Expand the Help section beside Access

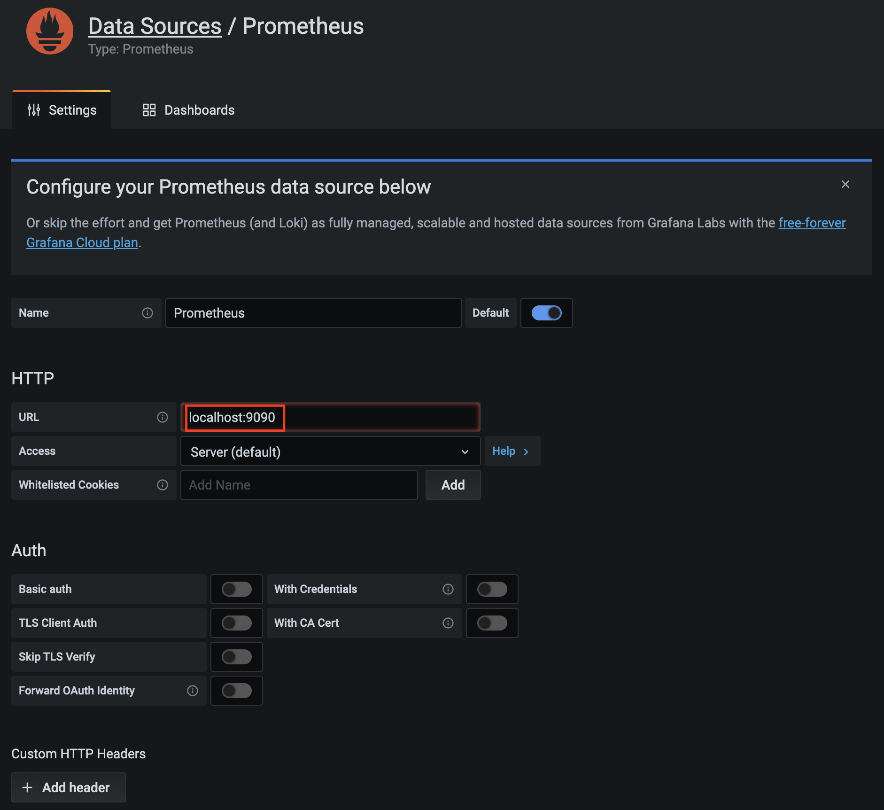click(x=512, y=451)
